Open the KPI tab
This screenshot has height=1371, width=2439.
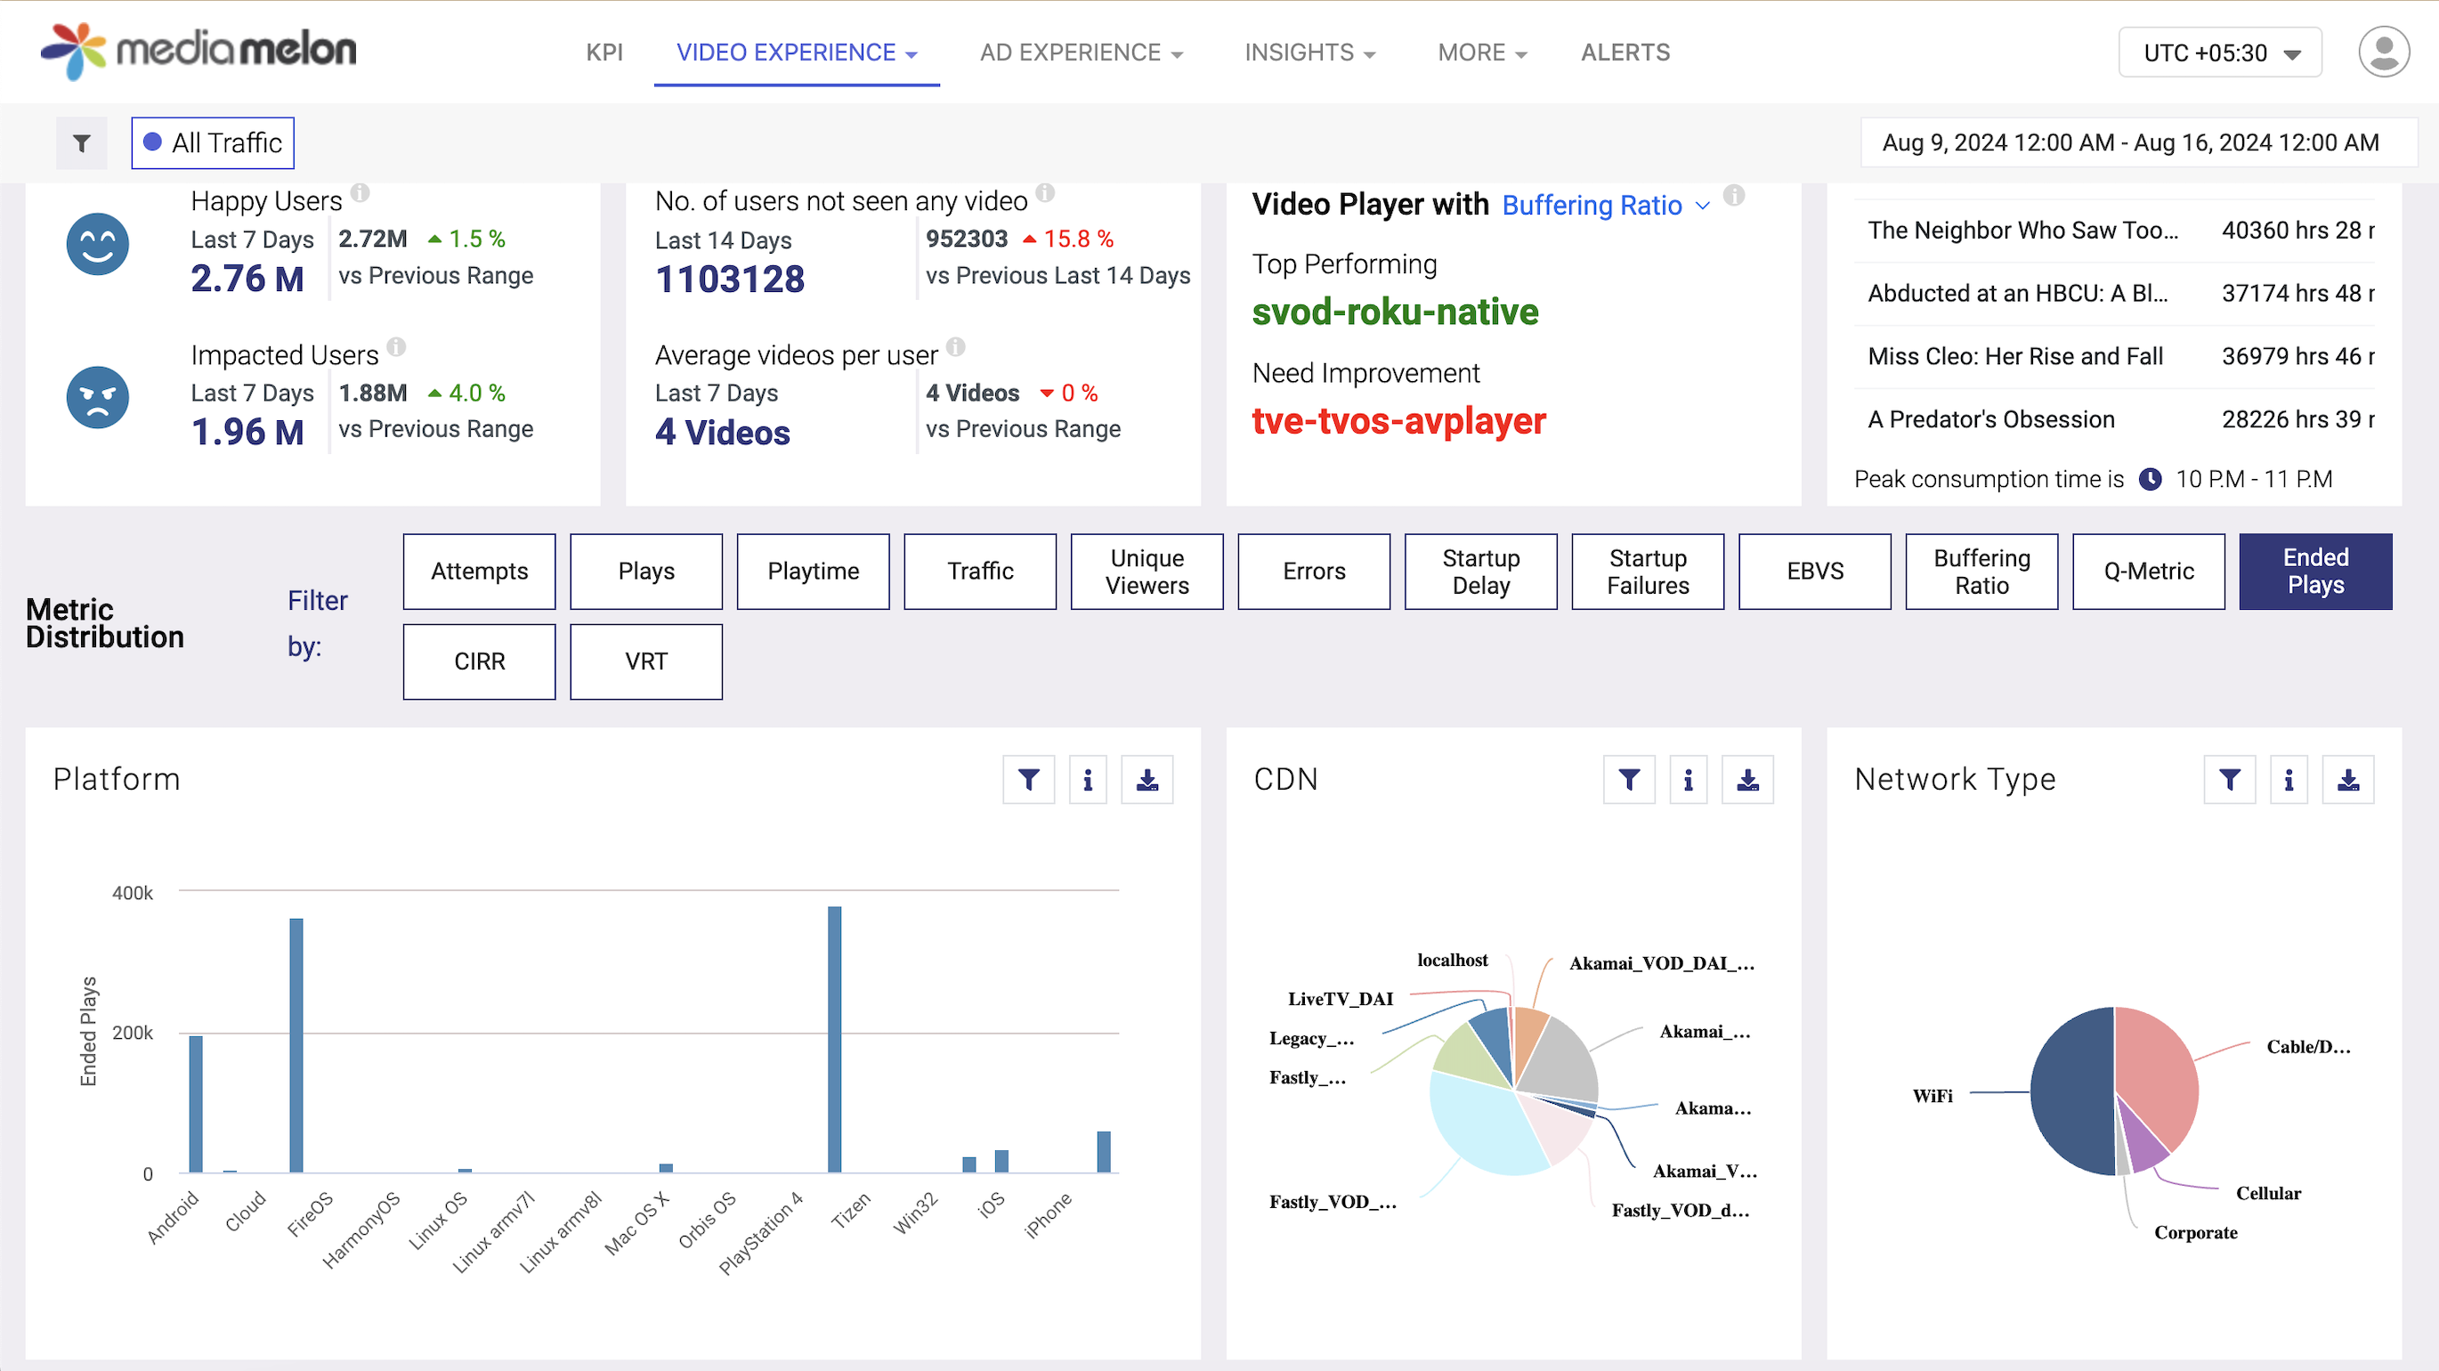pos(604,52)
